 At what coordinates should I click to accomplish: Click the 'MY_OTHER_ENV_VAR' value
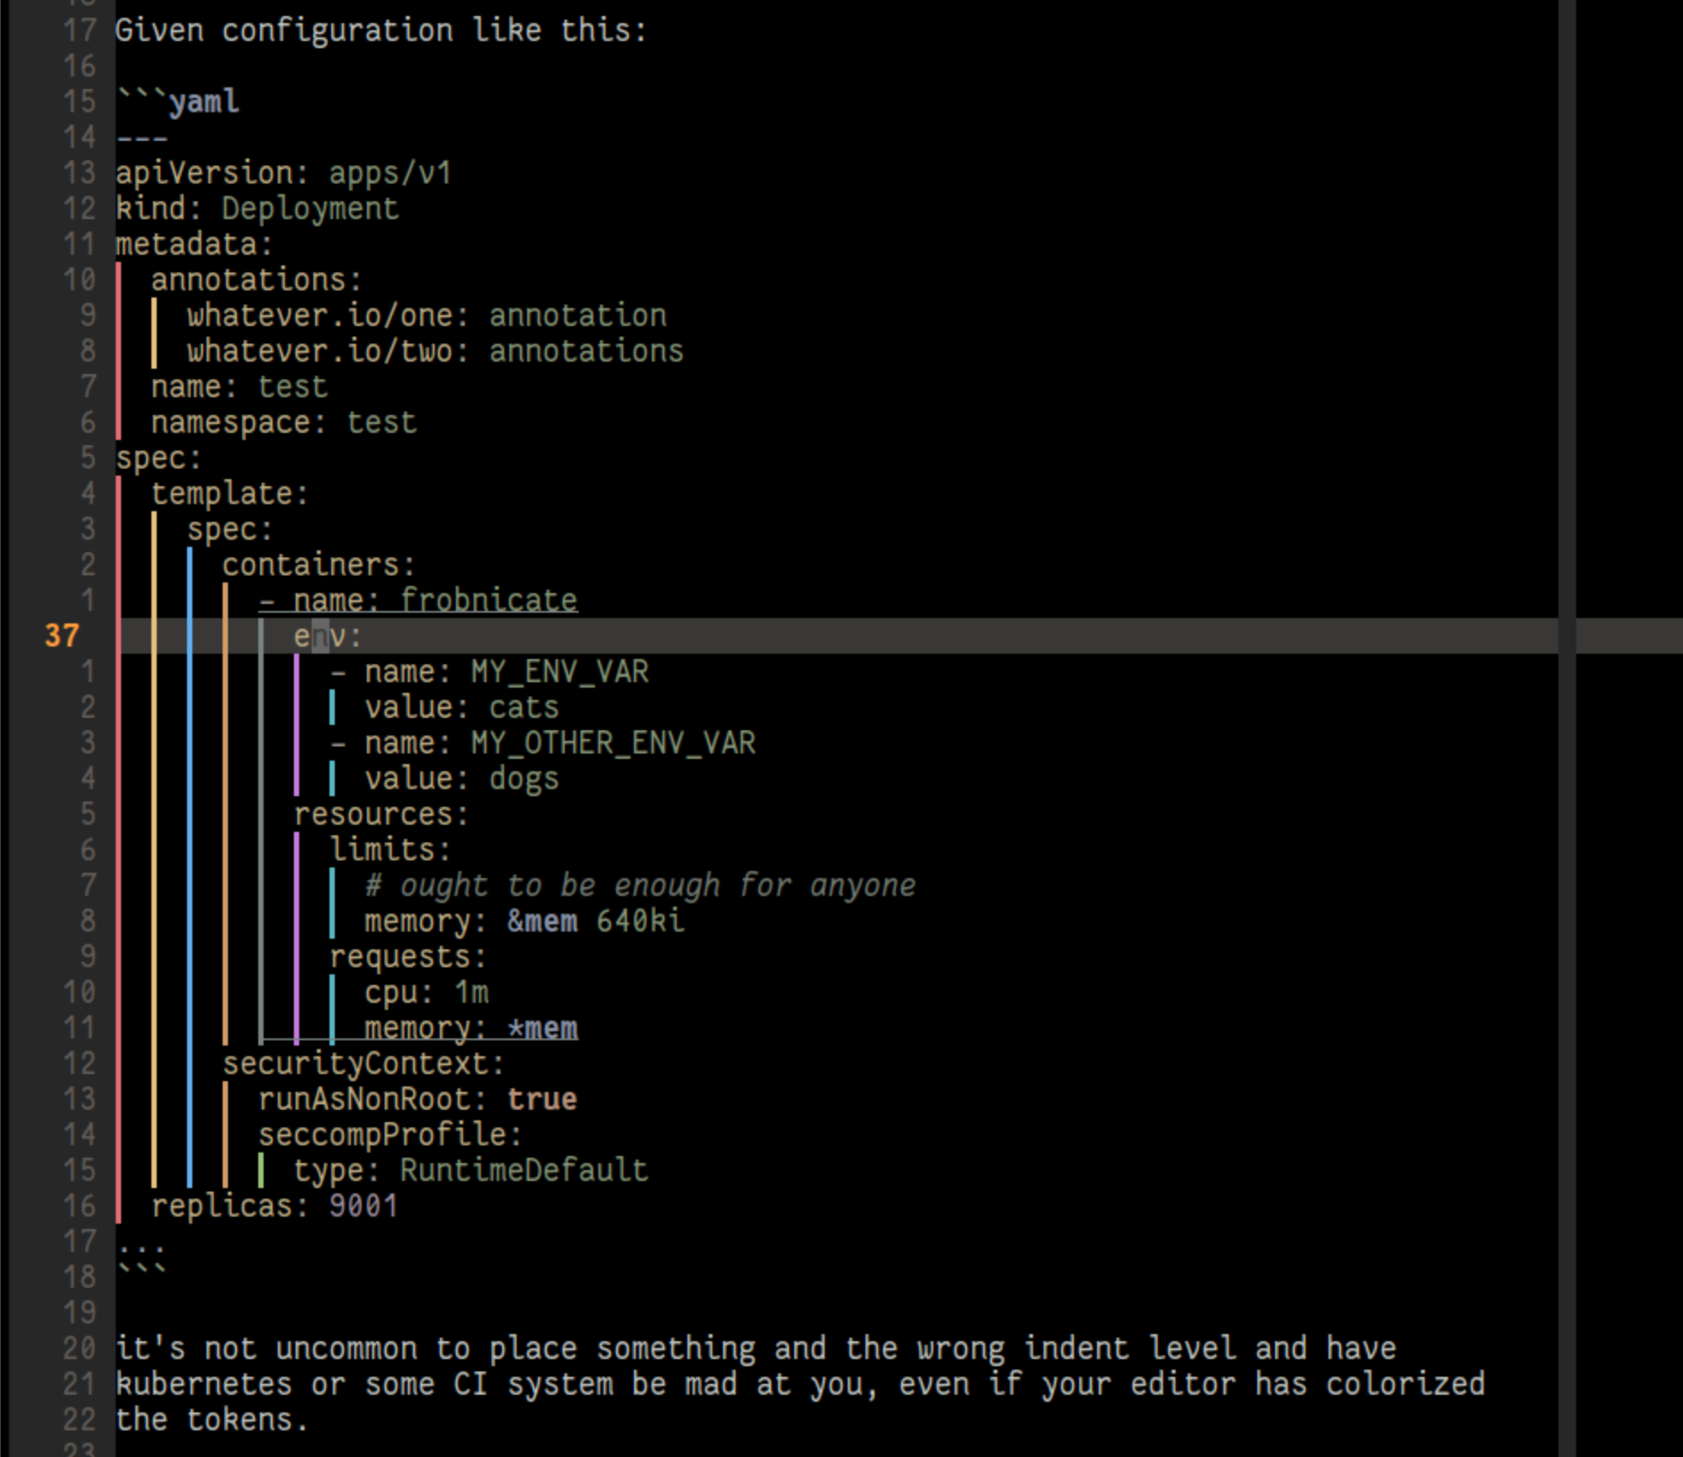(x=614, y=743)
